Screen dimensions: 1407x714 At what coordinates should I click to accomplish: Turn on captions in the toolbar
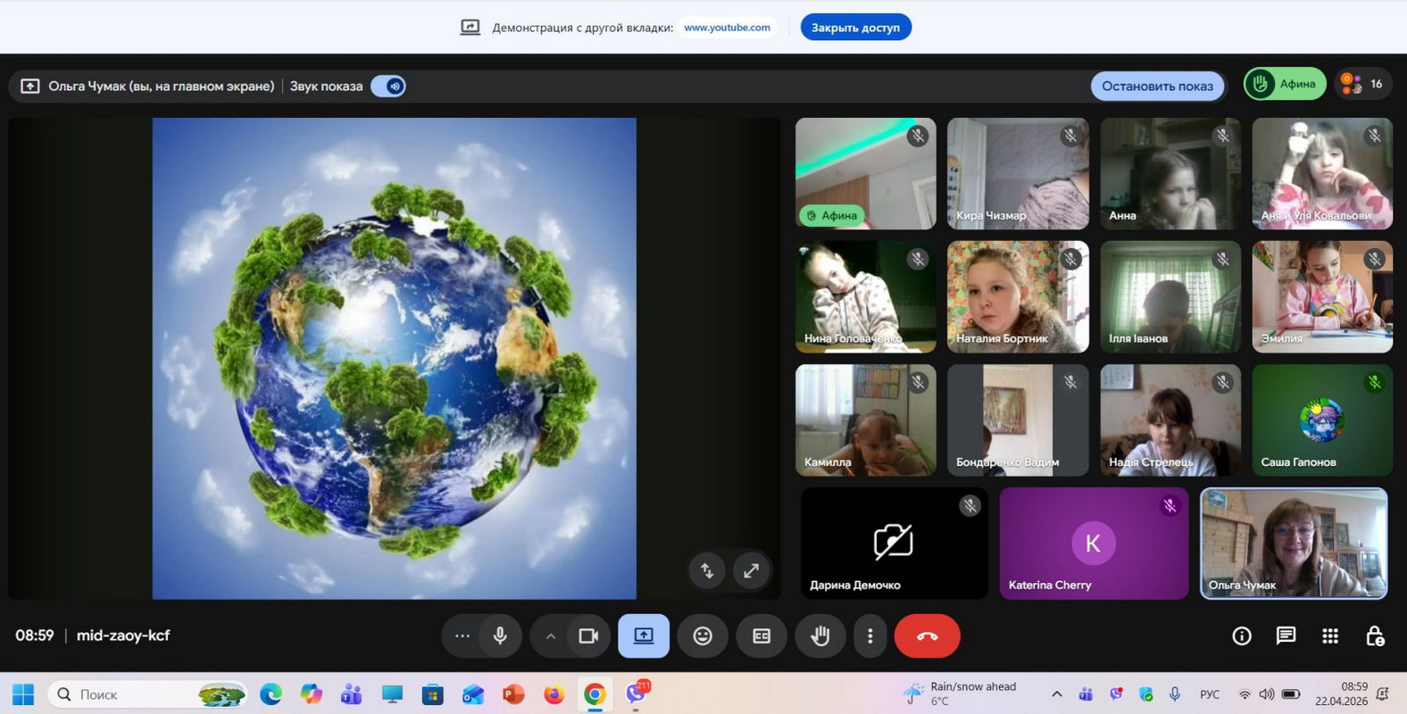pyautogui.click(x=761, y=635)
